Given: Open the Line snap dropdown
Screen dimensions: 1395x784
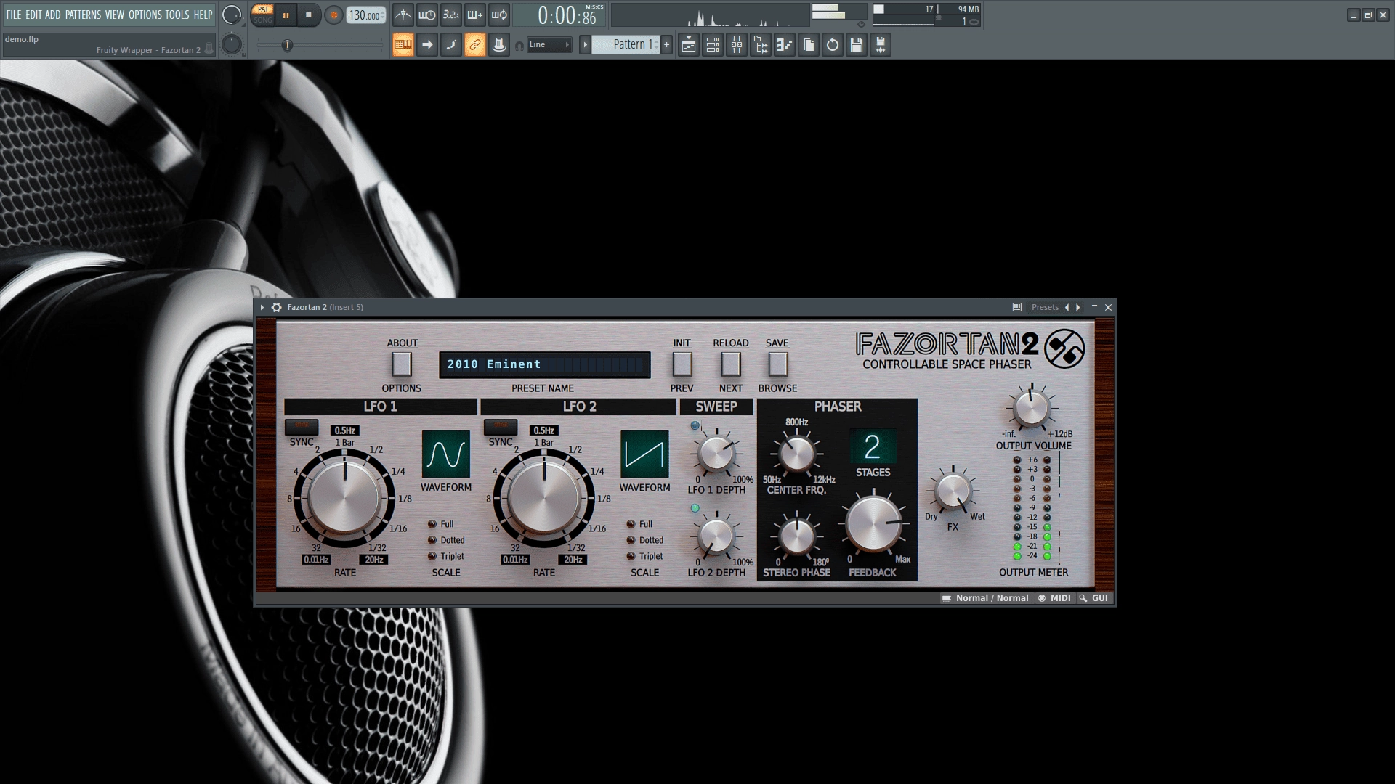Looking at the screenshot, I should pyautogui.click(x=549, y=45).
